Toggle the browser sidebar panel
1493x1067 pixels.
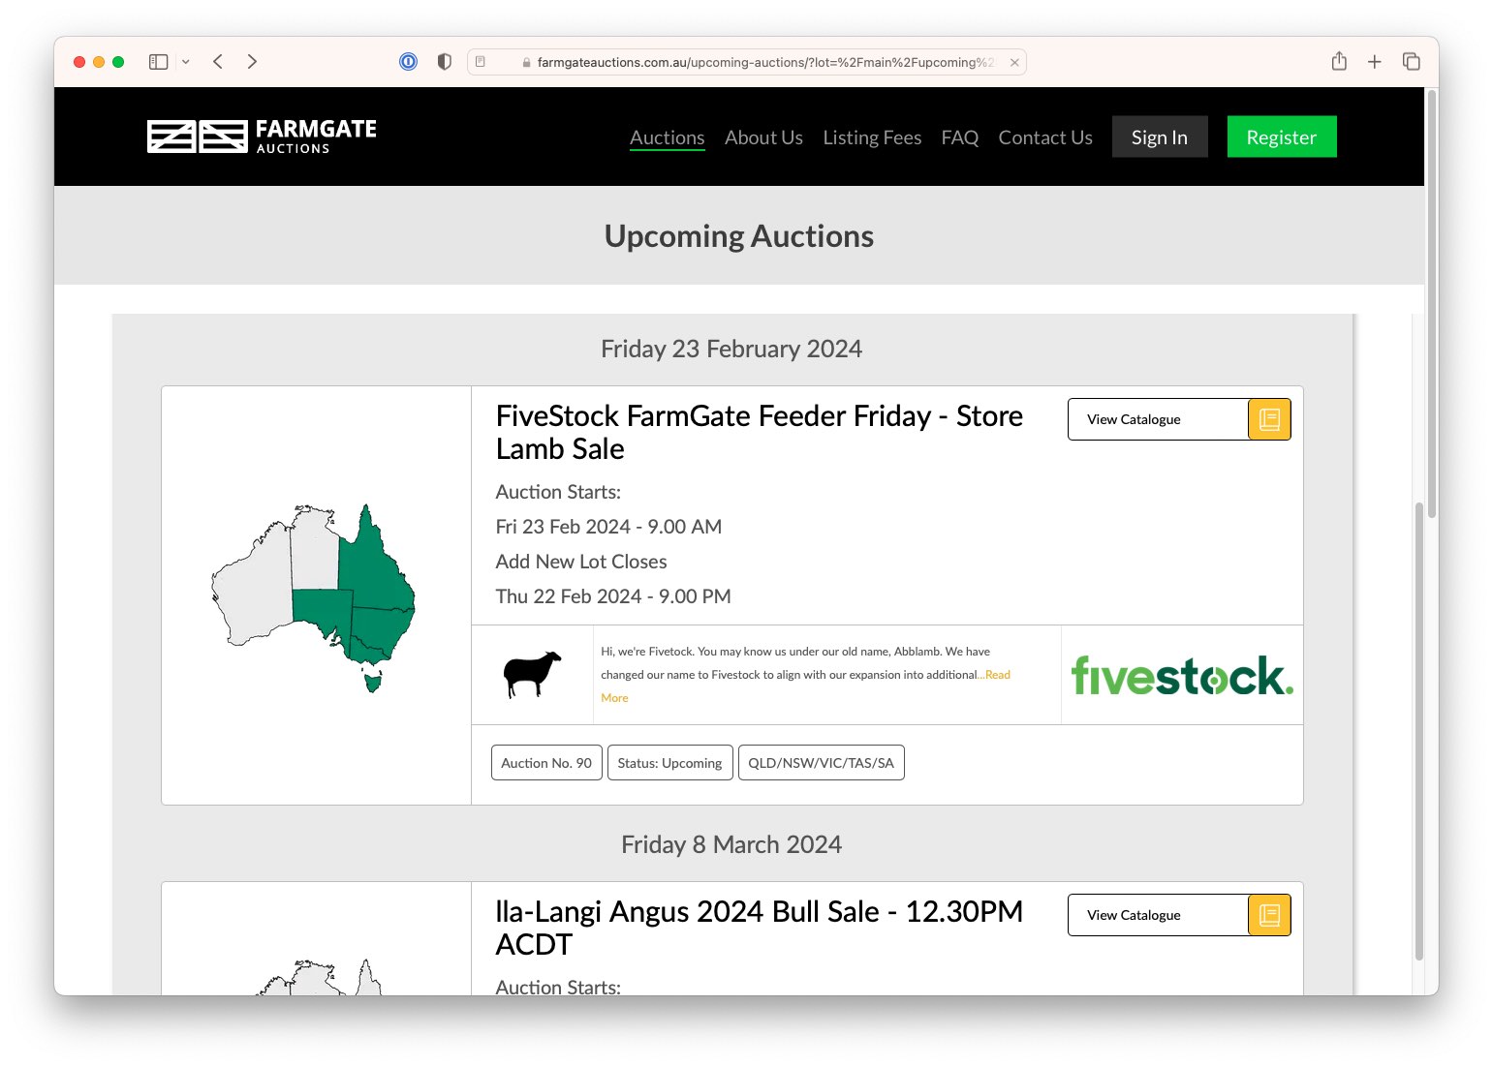[x=157, y=61]
